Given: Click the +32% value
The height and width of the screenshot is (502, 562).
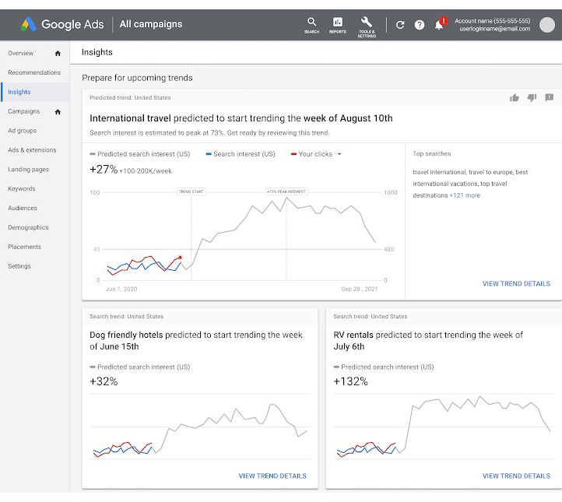Looking at the screenshot, I should [x=104, y=381].
